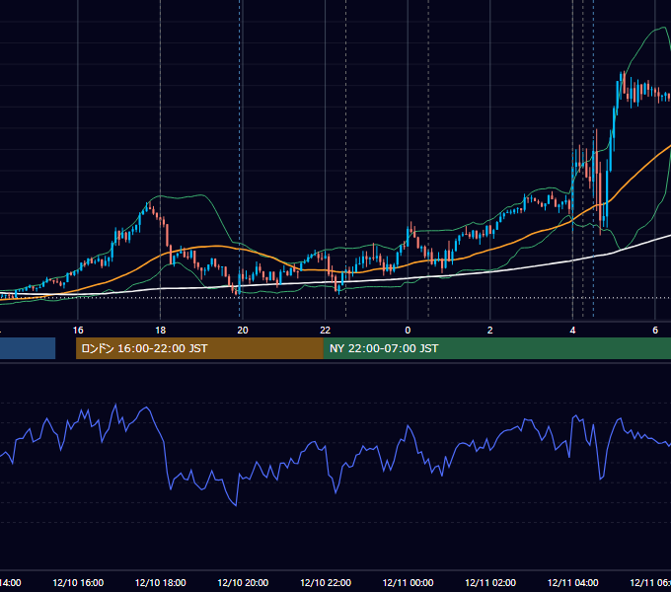Click the ロンドン 16:00-22:00 JST session bar
This screenshot has height=592, width=671.
tap(199, 348)
